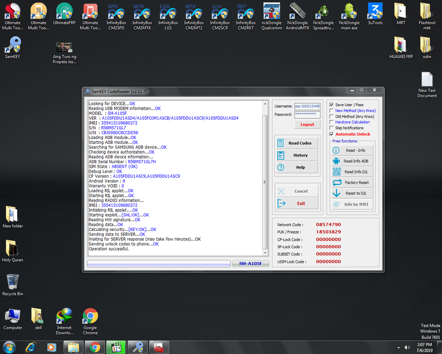Open the HUAWEI FRP folder

tap(401, 48)
